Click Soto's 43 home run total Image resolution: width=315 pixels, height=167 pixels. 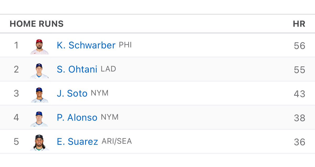point(300,94)
